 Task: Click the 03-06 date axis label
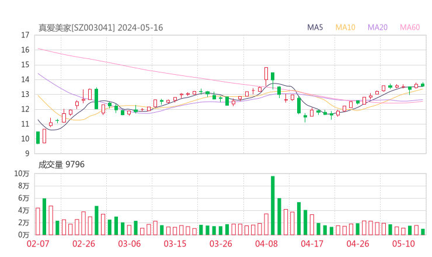pyautogui.click(x=129, y=244)
